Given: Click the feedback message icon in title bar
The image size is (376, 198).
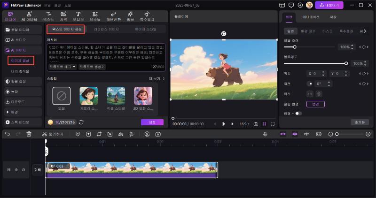Looking at the screenshot, I should coord(291,5).
